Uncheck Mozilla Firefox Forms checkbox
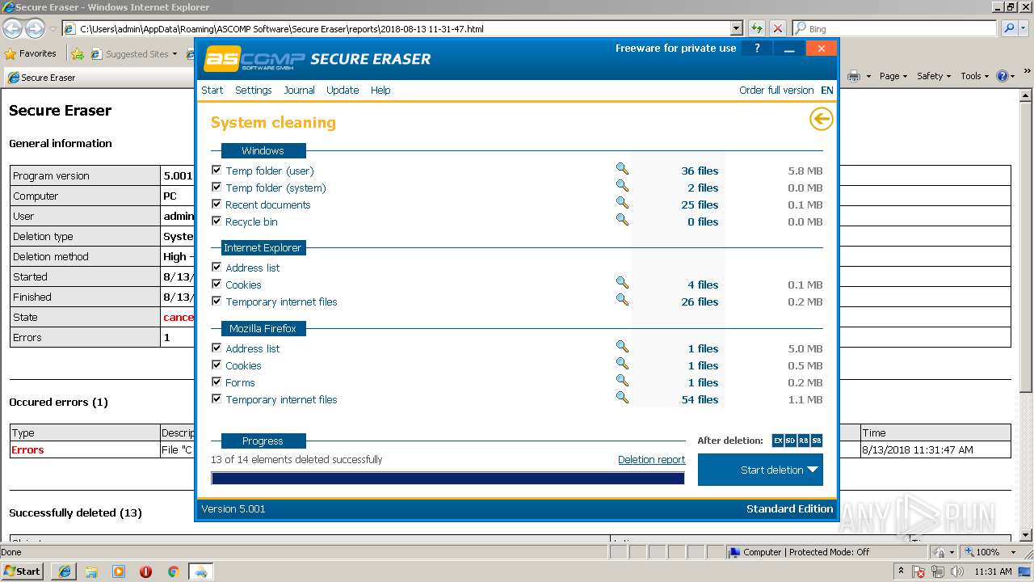 coord(216,382)
